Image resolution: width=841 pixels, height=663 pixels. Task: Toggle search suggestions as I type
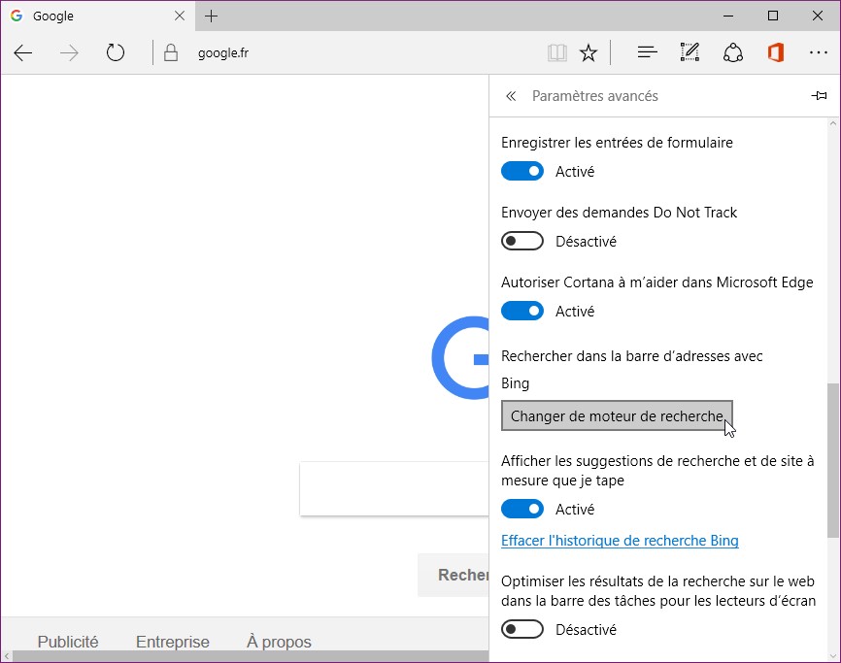pyautogui.click(x=522, y=510)
